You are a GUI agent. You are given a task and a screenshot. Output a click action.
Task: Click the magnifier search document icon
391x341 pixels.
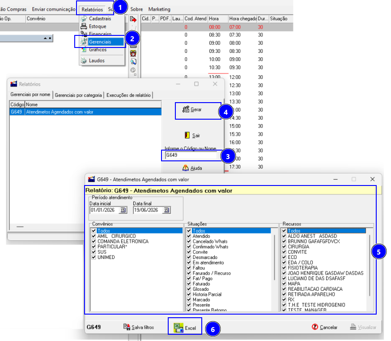pyautogui.click(x=133, y=61)
